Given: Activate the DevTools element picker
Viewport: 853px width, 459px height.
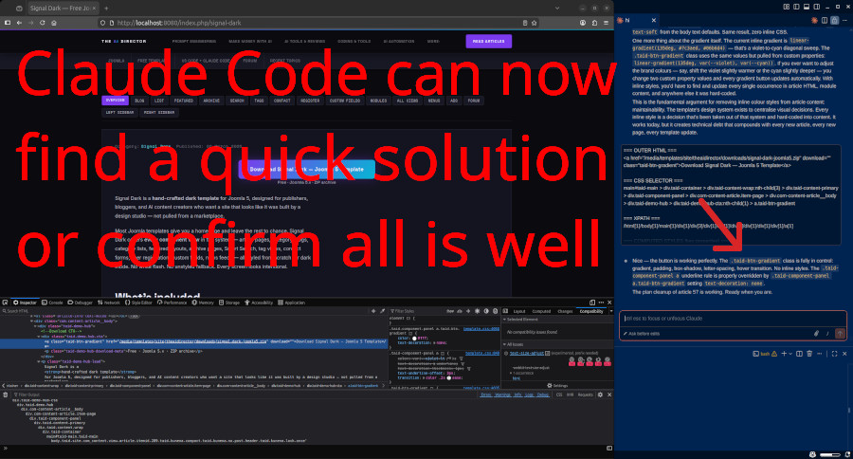Looking at the screenshot, I should pyautogui.click(x=5, y=303).
